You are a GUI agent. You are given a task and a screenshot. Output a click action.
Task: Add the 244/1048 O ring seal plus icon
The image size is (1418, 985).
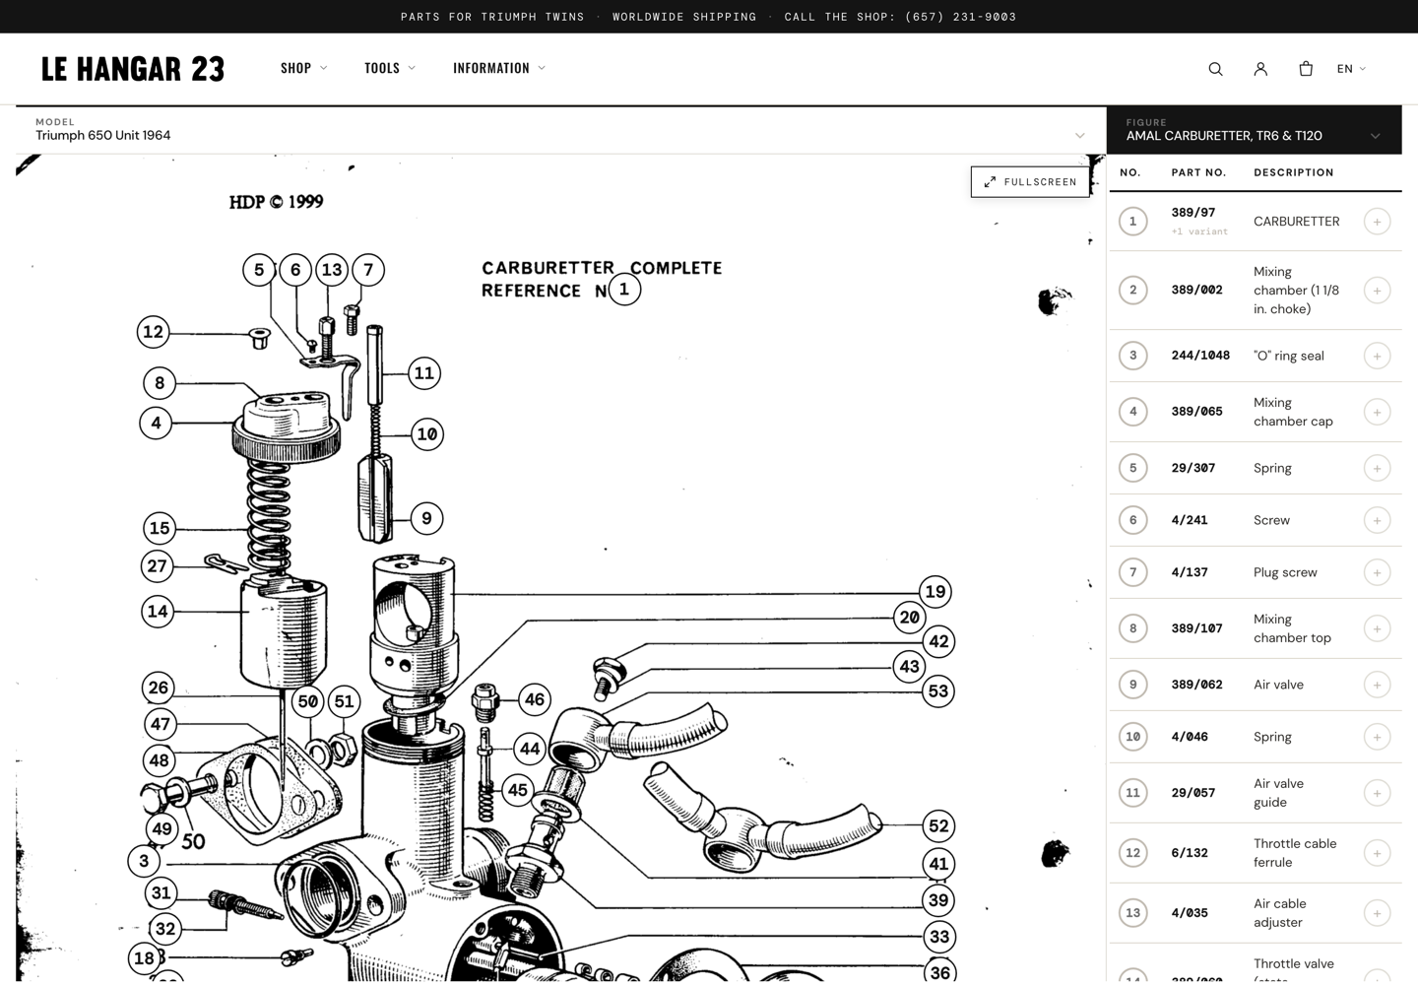pos(1377,356)
